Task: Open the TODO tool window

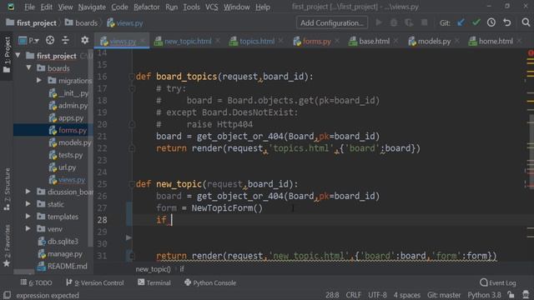Action: tap(37, 282)
